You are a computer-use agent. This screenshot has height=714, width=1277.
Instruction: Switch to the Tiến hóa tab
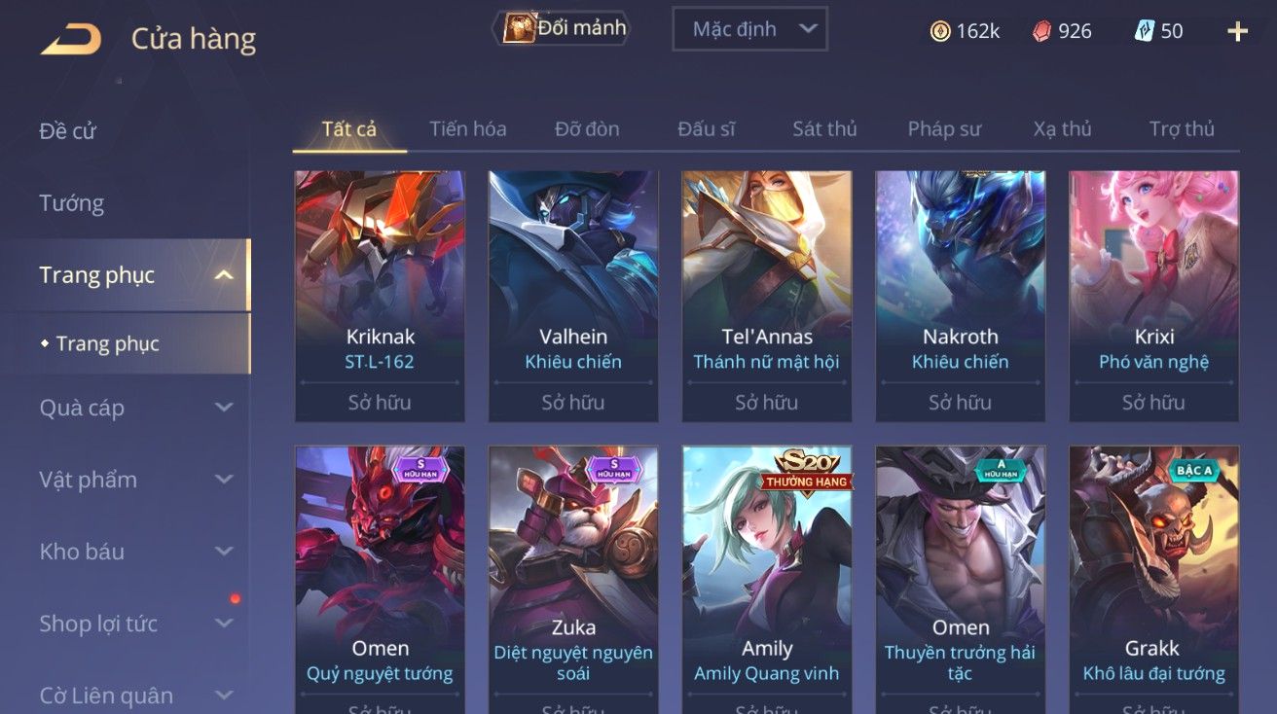click(467, 128)
